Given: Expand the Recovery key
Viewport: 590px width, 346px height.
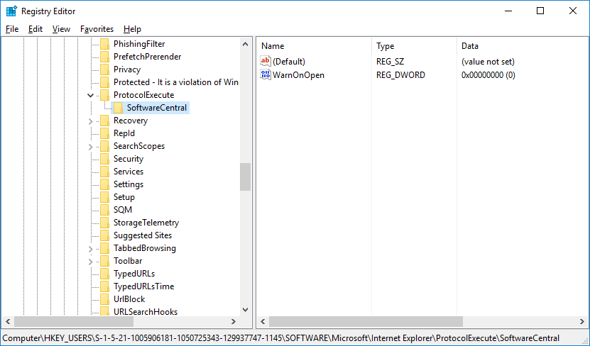Looking at the screenshot, I should point(90,121).
